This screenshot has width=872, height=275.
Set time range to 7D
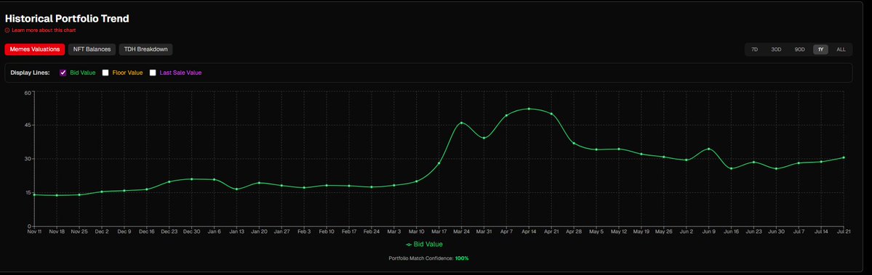pos(755,49)
